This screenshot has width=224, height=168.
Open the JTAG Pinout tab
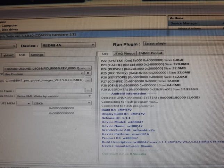coord(124,53)
